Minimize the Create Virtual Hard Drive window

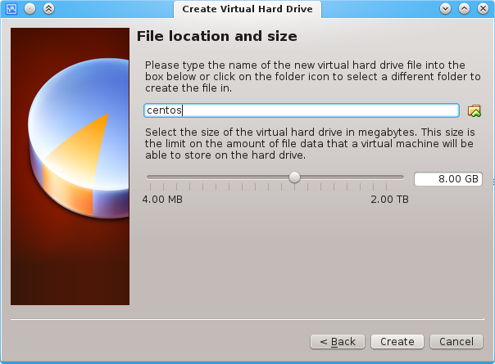pyautogui.click(x=446, y=9)
